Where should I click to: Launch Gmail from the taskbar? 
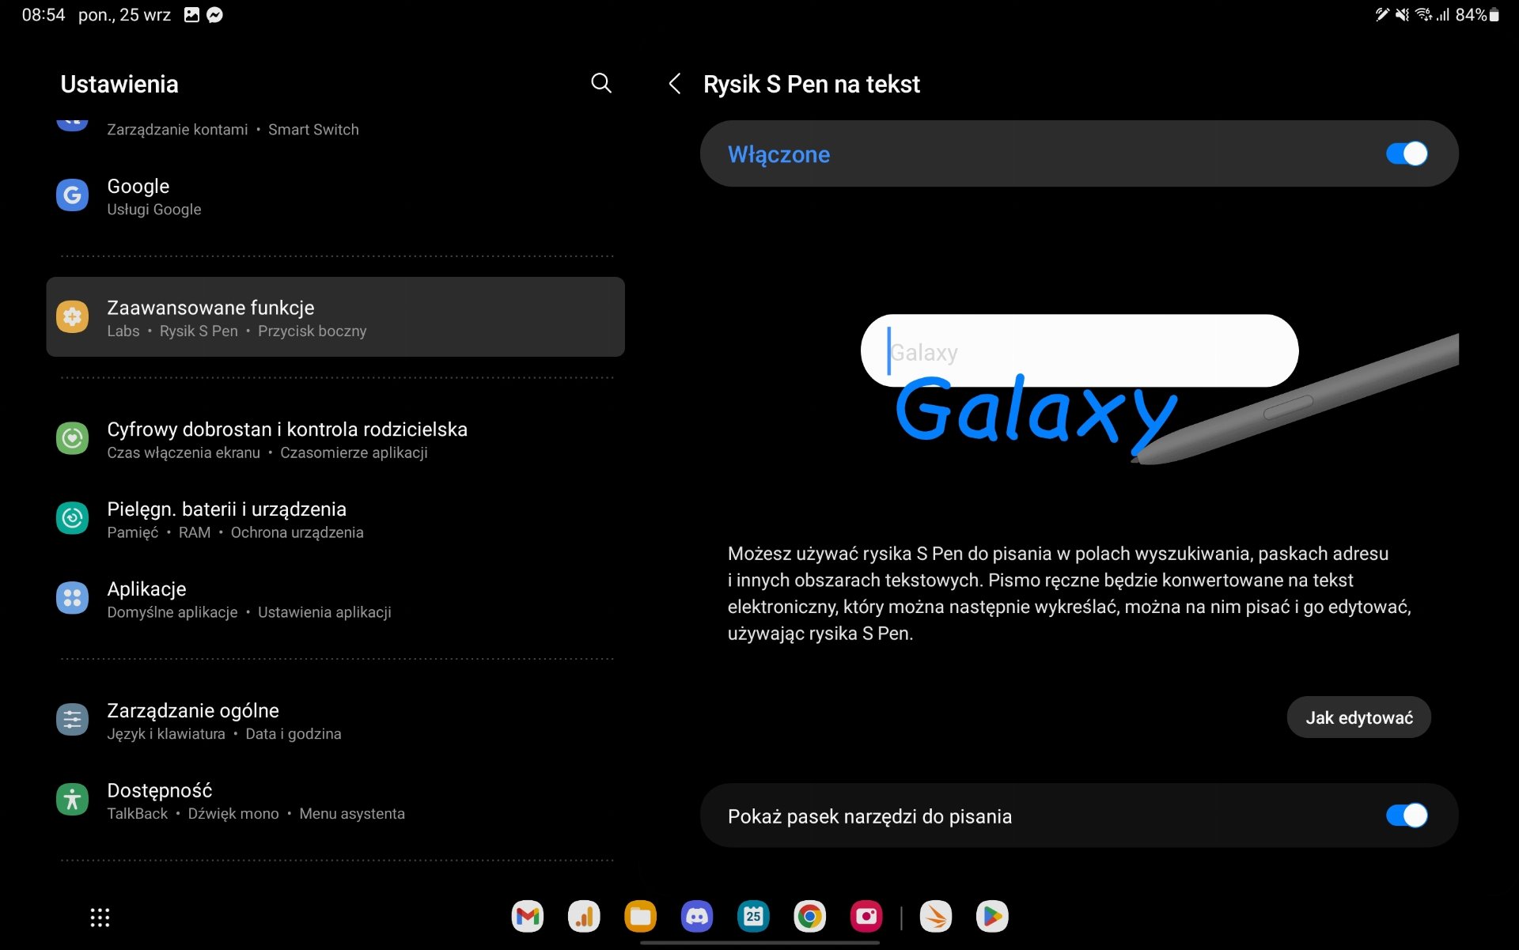528,917
